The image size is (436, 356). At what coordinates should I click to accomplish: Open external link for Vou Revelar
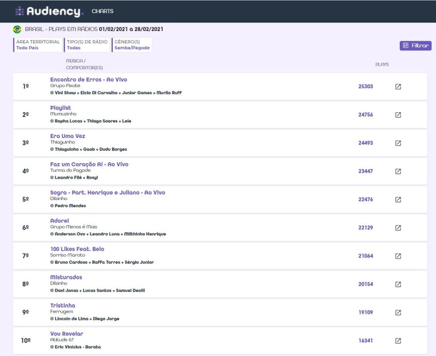(x=398, y=341)
